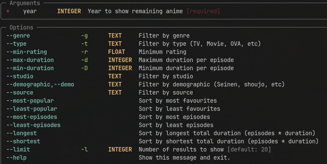
Task: Click the --most-popular option name
Action: tap(30, 101)
